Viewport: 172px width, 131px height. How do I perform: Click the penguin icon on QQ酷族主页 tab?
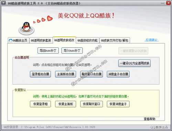pos(11,40)
